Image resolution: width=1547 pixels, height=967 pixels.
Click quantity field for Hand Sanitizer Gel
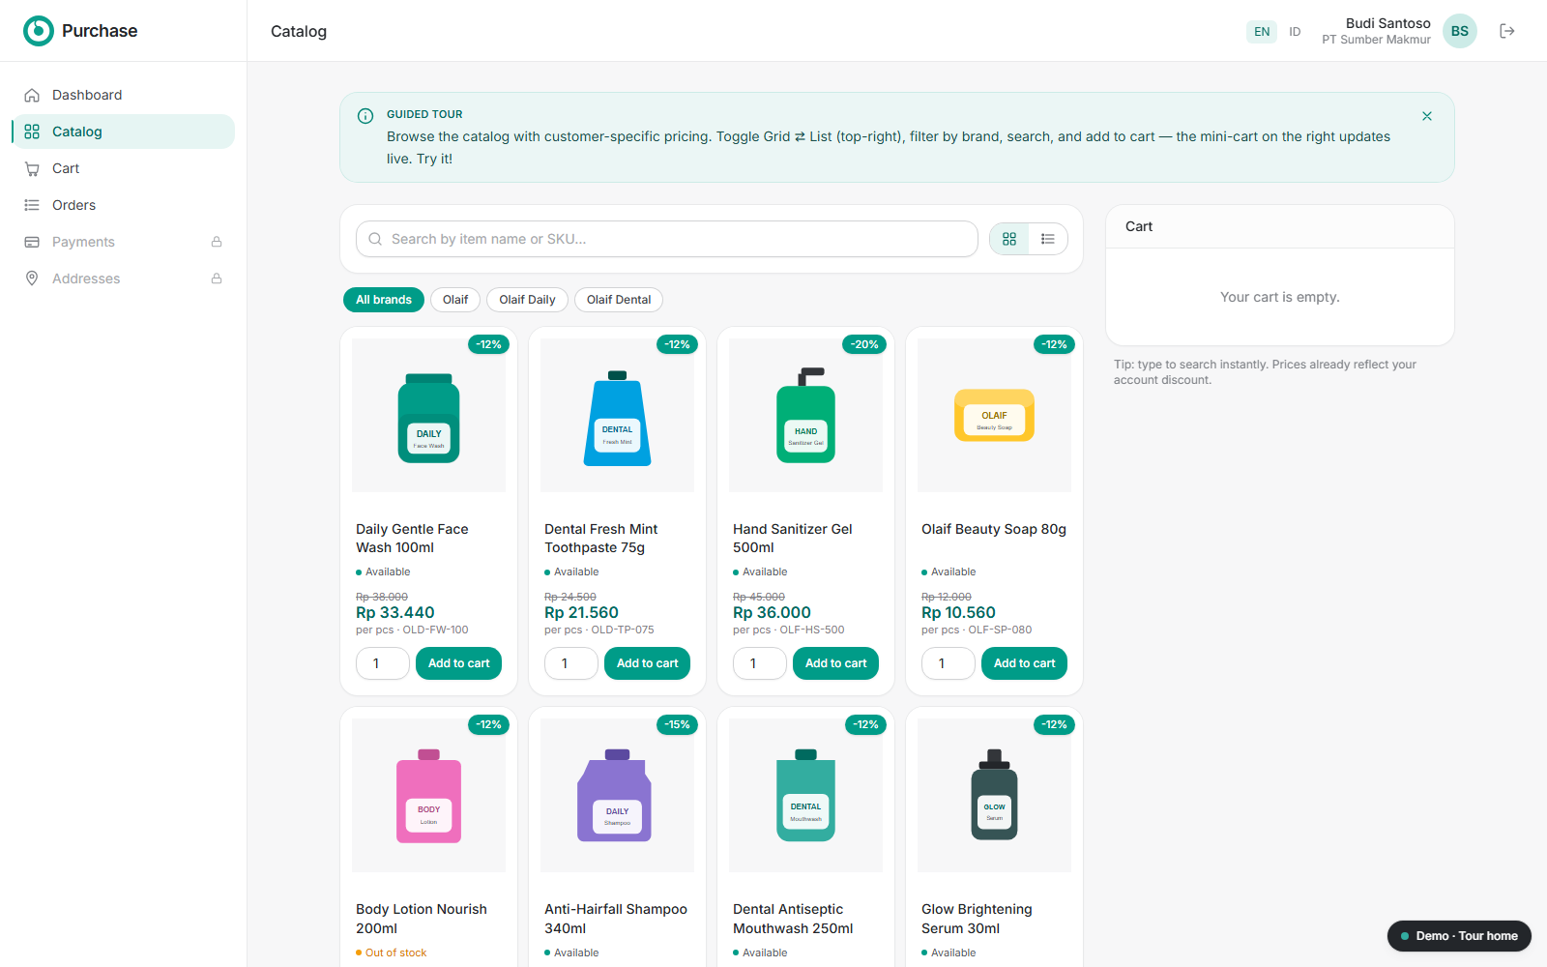760,663
